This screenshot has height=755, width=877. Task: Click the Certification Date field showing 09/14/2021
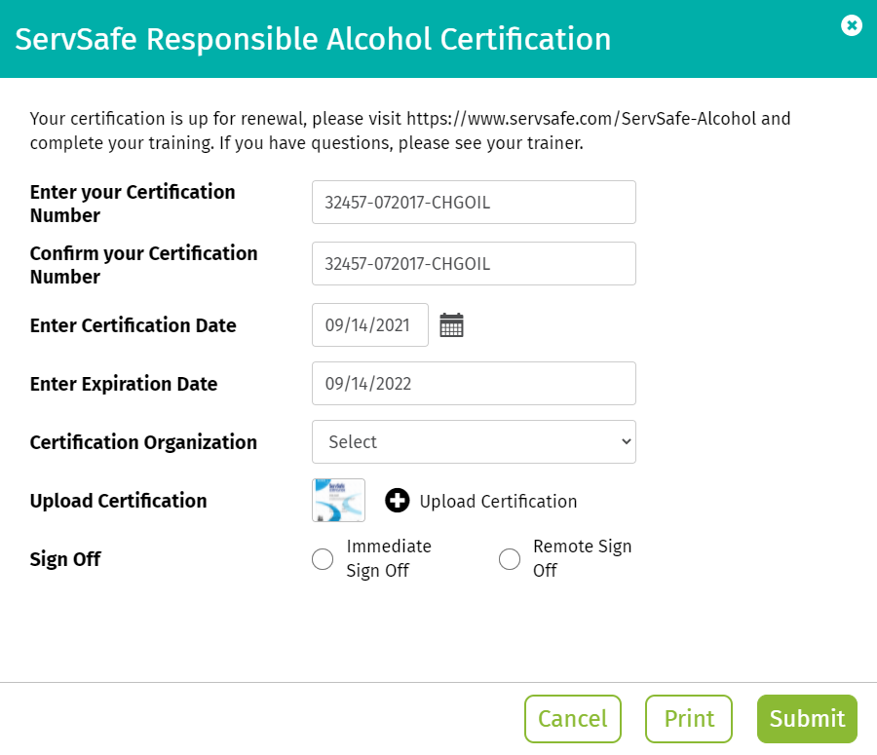pyautogui.click(x=370, y=325)
